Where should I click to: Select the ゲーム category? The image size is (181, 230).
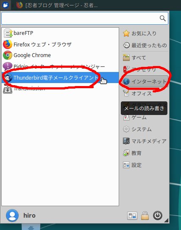(x=145, y=118)
